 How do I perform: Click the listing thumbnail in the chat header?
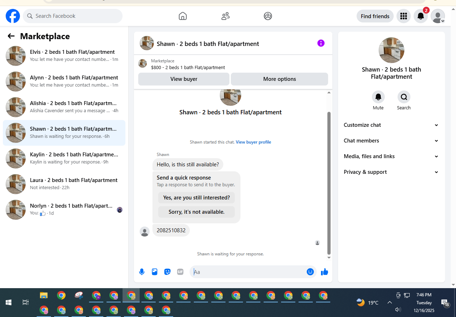pyautogui.click(x=147, y=43)
